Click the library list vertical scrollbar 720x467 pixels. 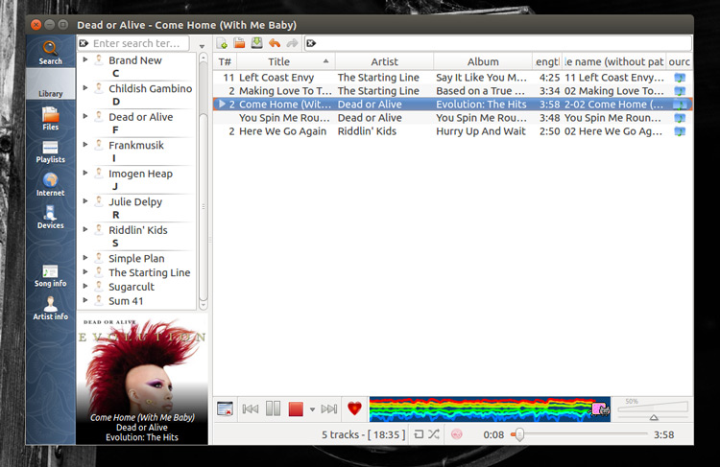(203, 181)
